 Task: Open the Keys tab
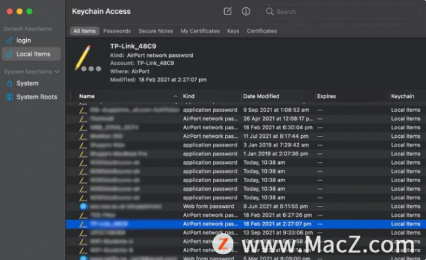[233, 31]
